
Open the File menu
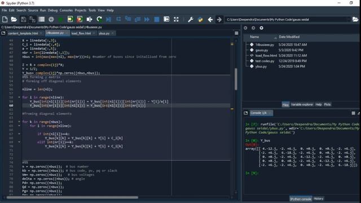pyautogui.click(x=4, y=10)
